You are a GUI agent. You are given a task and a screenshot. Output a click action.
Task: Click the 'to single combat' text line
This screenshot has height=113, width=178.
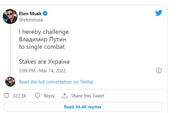tap(42, 47)
